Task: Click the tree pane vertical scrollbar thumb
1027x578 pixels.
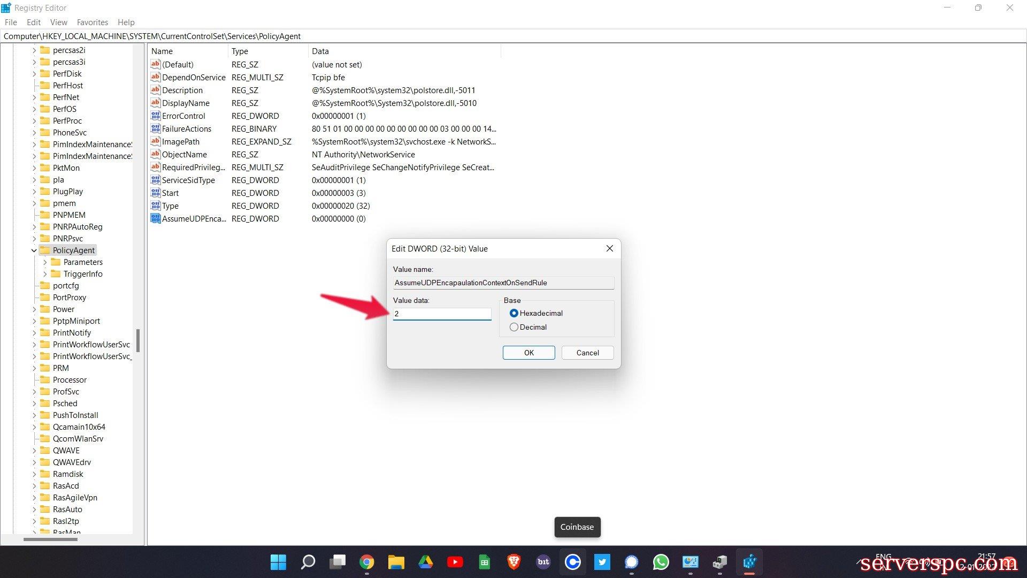Action: coord(138,340)
